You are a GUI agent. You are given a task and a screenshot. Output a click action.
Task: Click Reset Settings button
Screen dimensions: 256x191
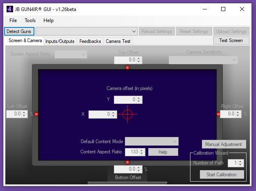[x=194, y=31]
